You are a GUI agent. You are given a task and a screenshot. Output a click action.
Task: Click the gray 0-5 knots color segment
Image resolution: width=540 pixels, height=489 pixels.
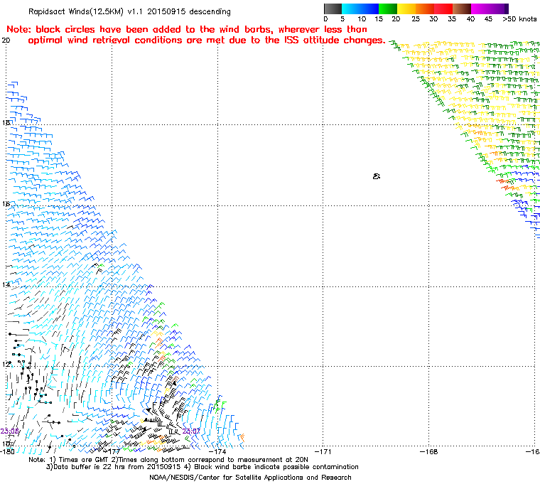point(333,9)
